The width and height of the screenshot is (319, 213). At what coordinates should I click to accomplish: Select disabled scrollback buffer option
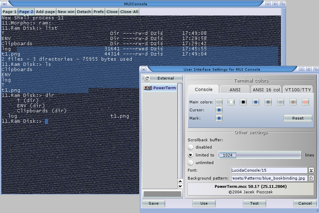(190, 147)
